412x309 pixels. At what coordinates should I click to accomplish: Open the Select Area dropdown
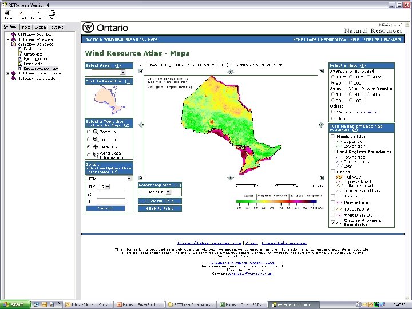coord(108,73)
